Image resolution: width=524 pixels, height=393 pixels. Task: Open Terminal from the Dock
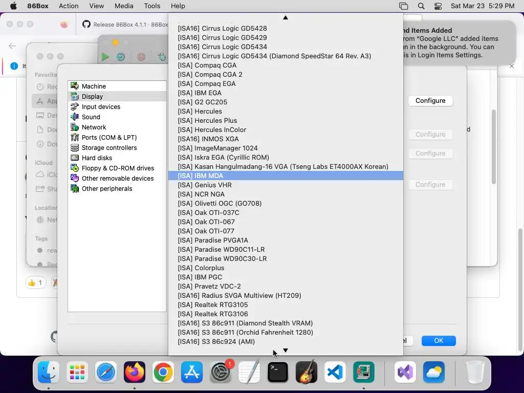278,372
